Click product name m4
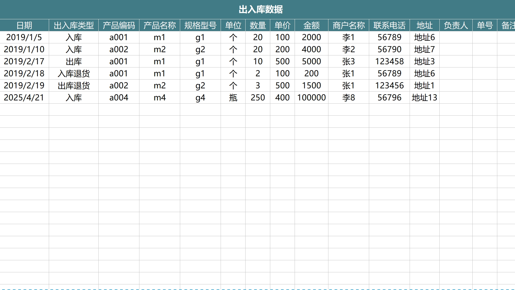The image size is (515, 290). point(160,97)
